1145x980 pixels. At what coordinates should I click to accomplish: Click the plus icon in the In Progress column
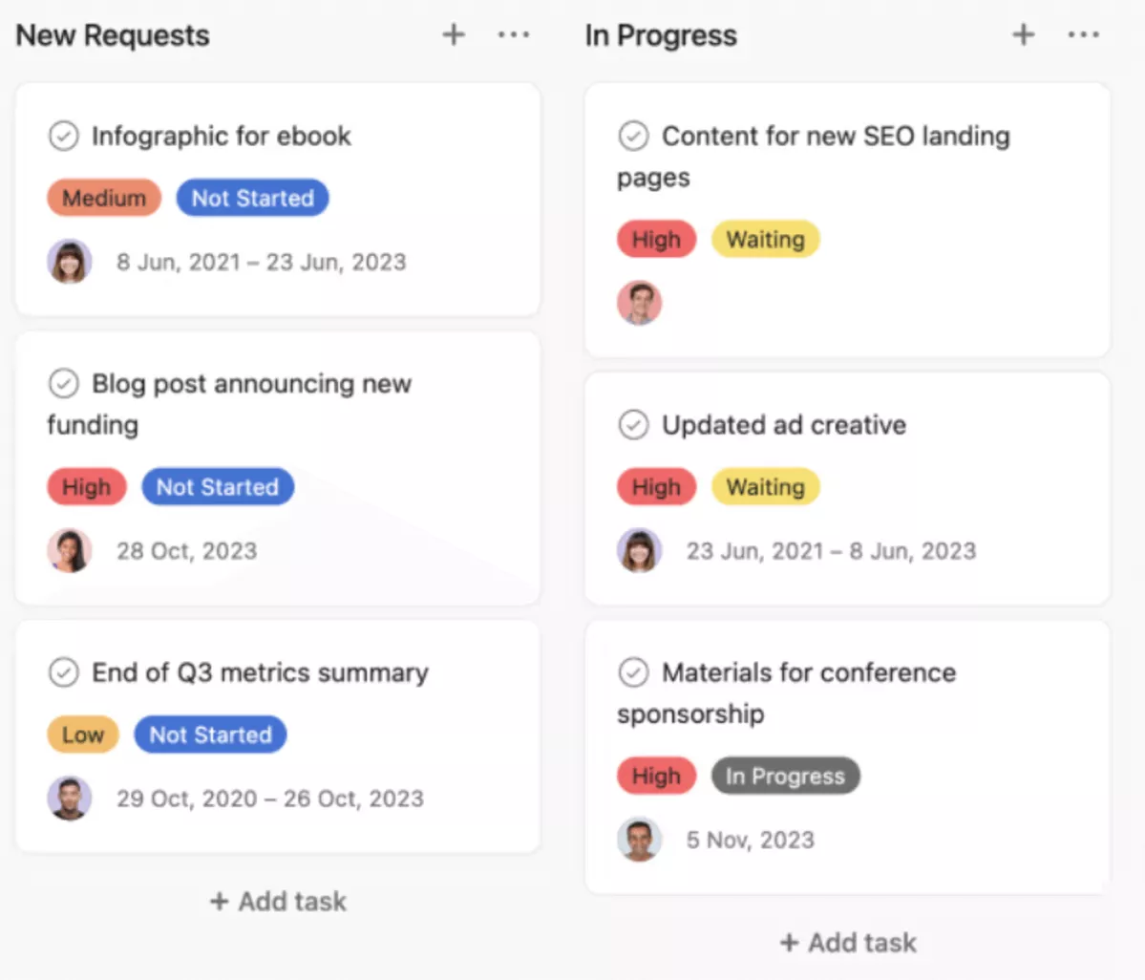tap(1023, 34)
